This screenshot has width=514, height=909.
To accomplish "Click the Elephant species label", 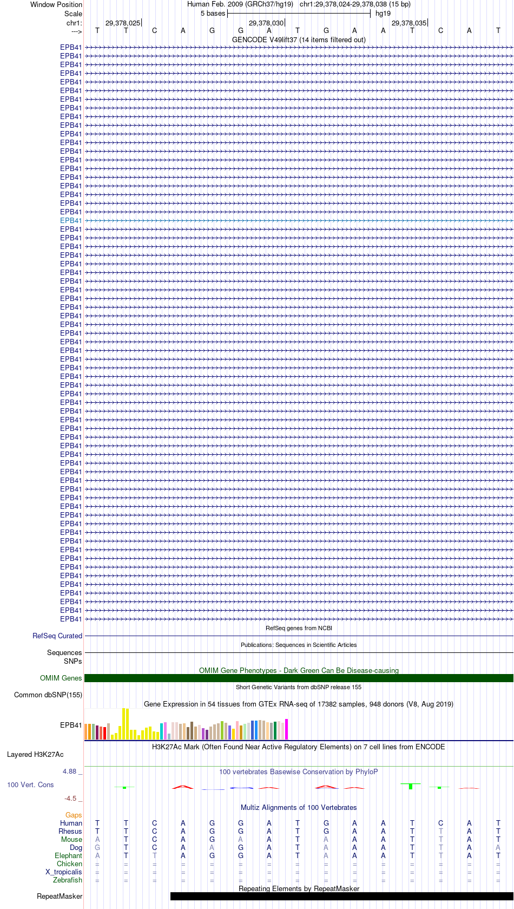I will tap(68, 855).
